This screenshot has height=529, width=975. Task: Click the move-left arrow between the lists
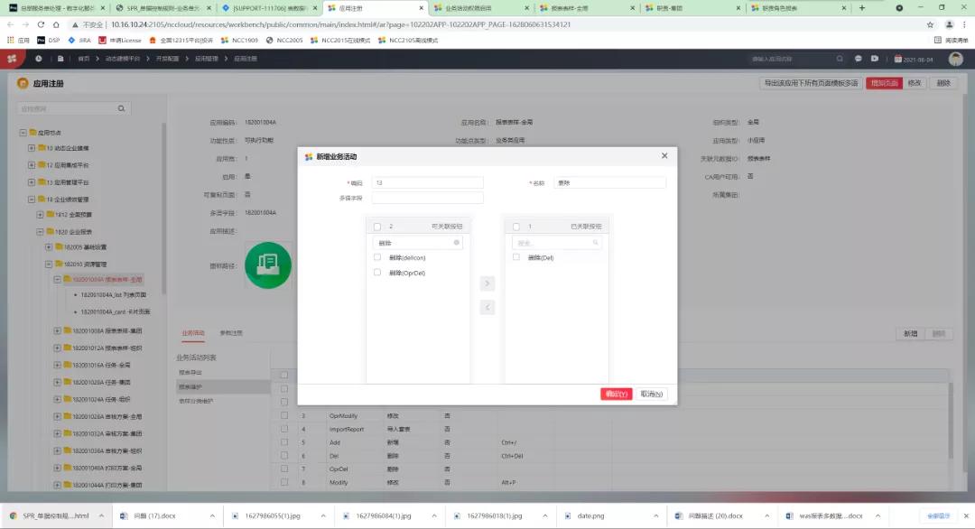tap(487, 307)
